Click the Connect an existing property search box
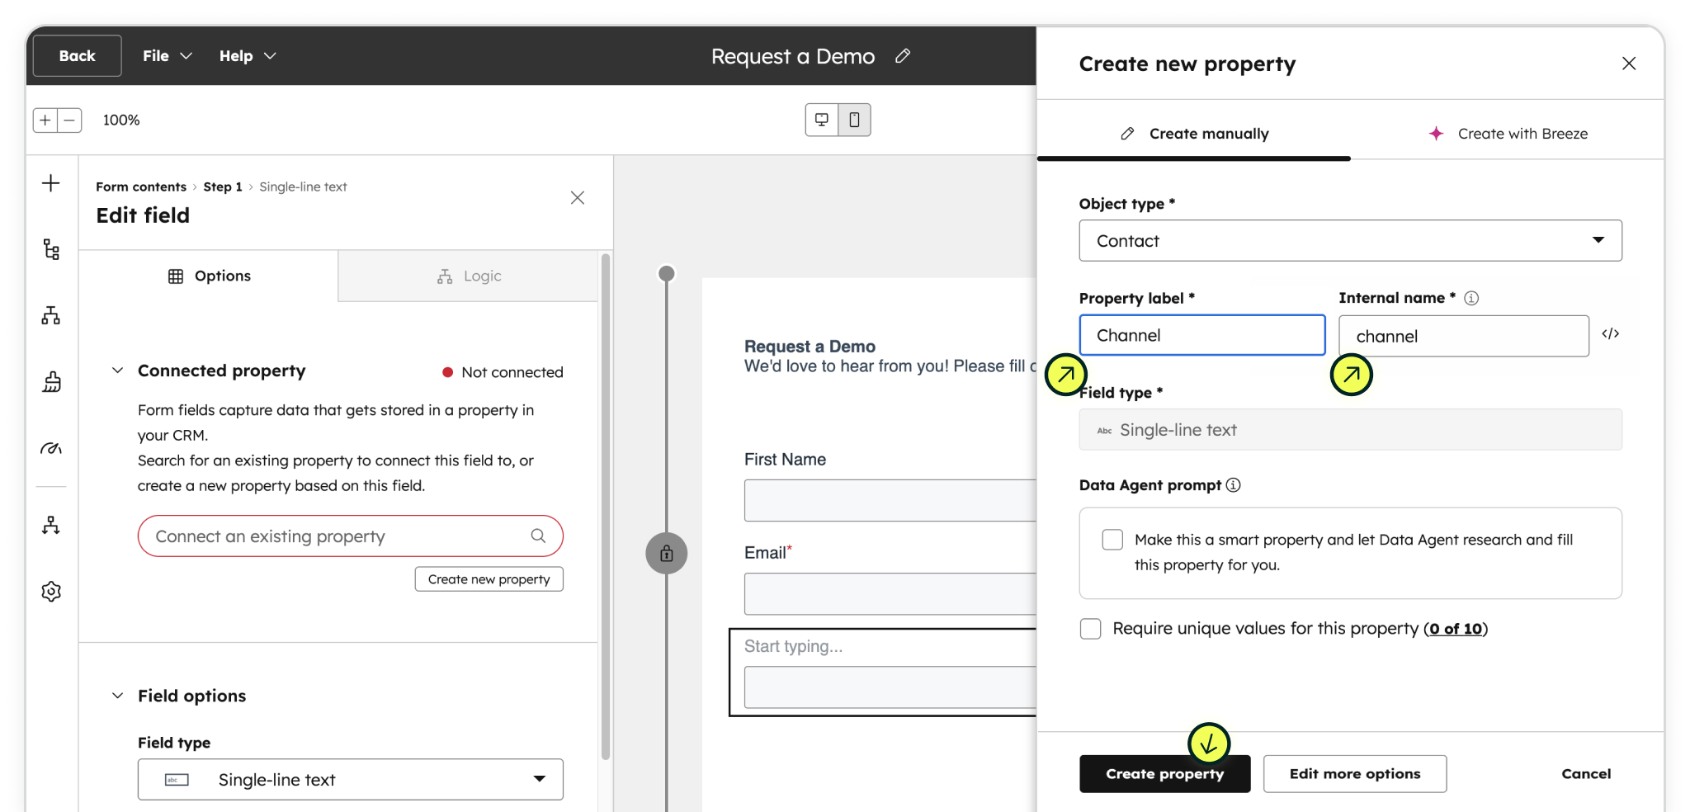 [350, 536]
